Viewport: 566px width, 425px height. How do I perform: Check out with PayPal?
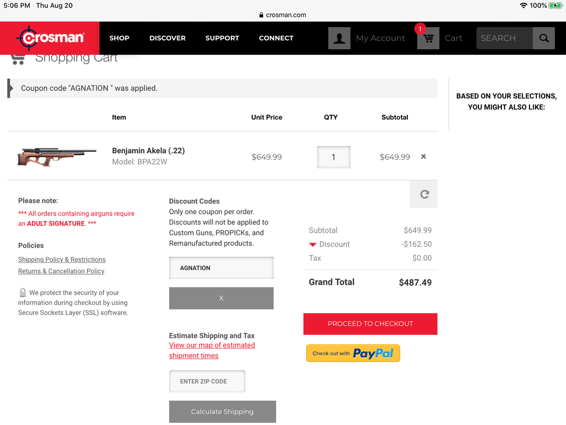coord(353,353)
